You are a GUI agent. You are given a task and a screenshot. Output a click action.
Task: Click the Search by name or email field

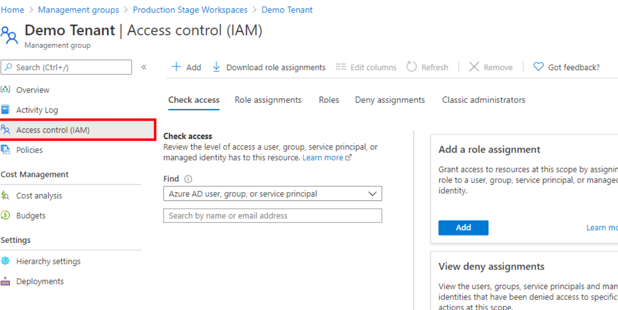(273, 216)
